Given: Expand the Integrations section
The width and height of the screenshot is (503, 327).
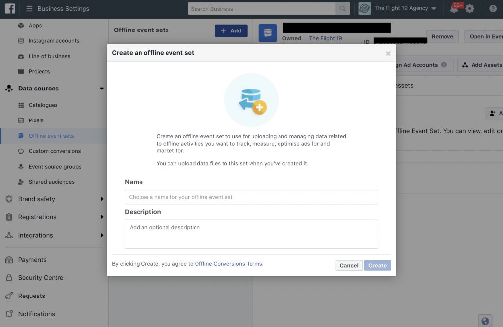Looking at the screenshot, I should click(x=102, y=235).
